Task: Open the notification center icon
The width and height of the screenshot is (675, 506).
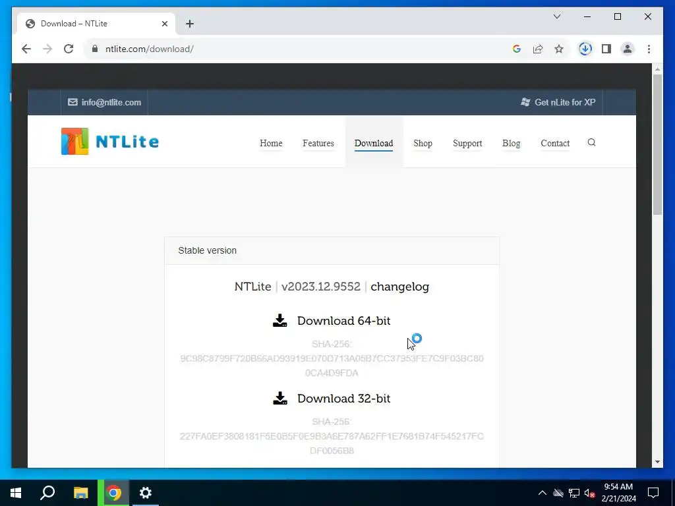Action: pos(653,493)
